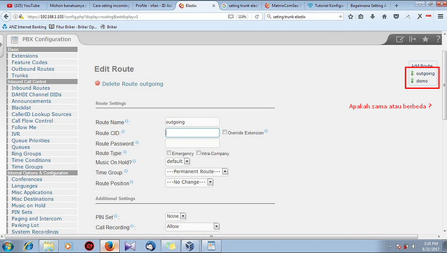Open the Firefox hamburger menu

pyautogui.click(x=441, y=17)
